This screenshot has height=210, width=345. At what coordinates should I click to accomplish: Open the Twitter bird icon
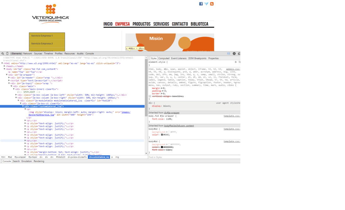click(x=206, y=4)
